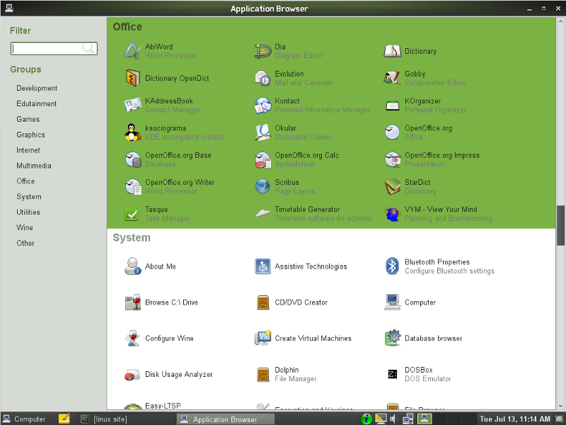Open the AbiWord word processor icon
566x425 pixels.
pos(132,51)
